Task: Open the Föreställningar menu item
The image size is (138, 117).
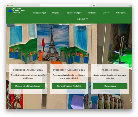Action: click(39, 13)
